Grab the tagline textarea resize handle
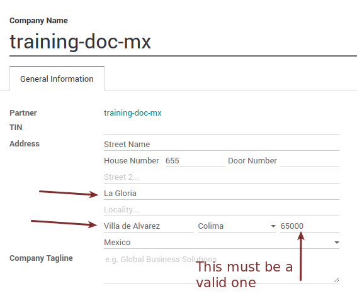The height and width of the screenshot is (296, 357). pos(336,280)
